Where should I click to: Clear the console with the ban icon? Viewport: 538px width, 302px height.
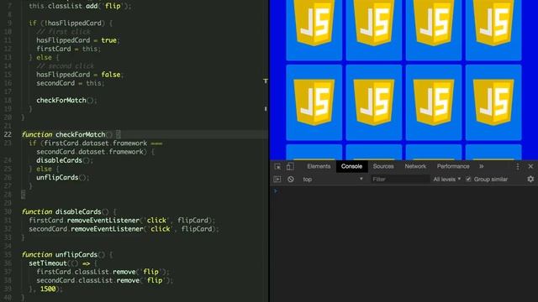[x=291, y=179]
